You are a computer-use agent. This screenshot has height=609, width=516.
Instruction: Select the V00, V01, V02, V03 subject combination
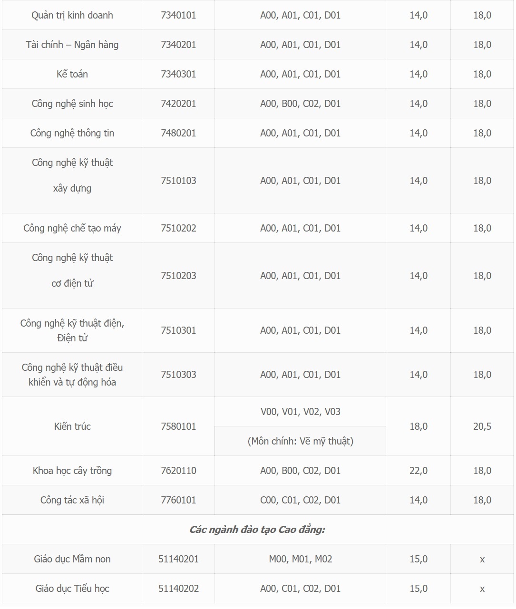[301, 412]
